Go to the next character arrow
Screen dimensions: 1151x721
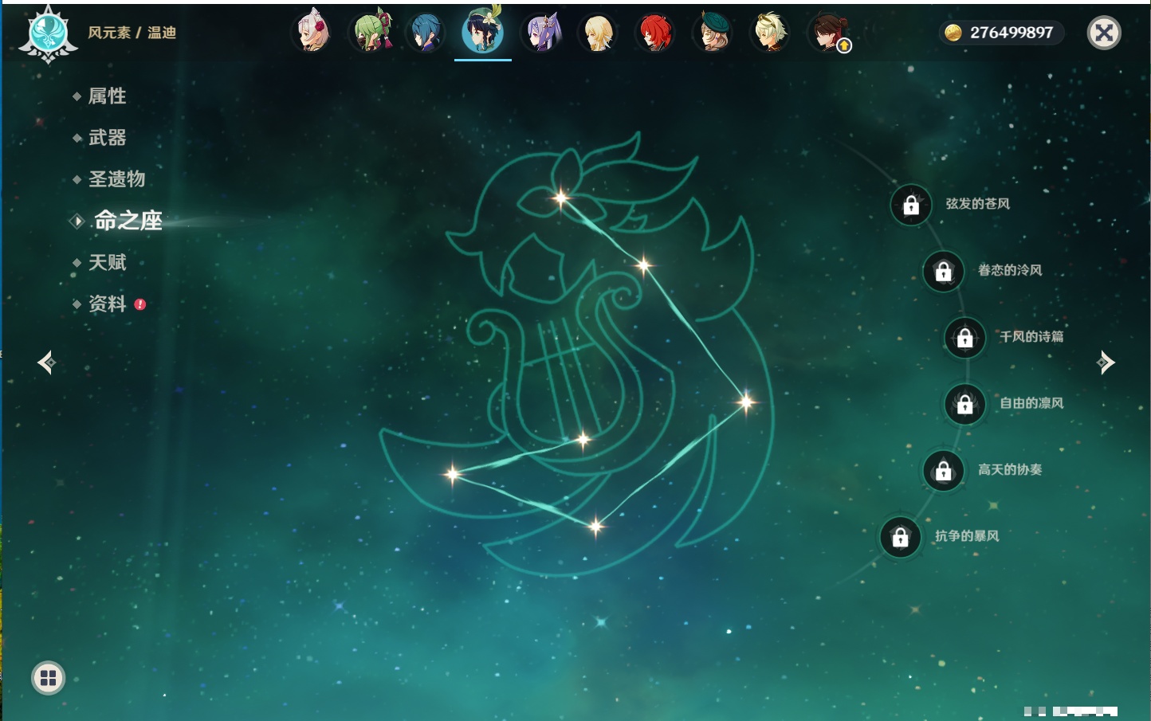pos(1106,362)
